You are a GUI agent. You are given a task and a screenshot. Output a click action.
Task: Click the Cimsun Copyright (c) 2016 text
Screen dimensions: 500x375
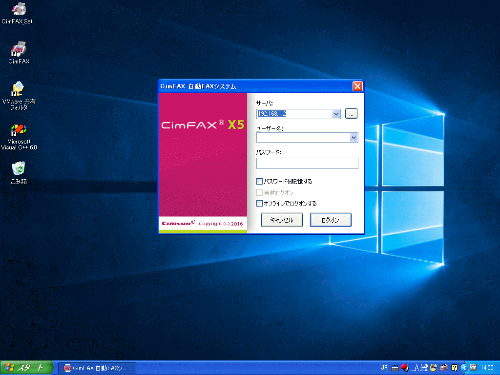tap(202, 223)
